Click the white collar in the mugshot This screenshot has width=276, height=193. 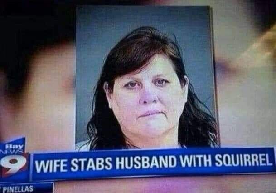(x=82, y=145)
